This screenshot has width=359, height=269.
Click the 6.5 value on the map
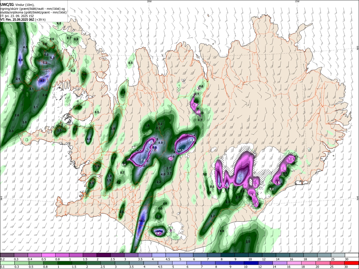pos(151,143)
